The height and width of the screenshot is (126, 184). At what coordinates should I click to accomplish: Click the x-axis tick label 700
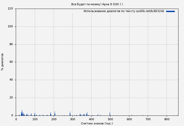coord(148,119)
